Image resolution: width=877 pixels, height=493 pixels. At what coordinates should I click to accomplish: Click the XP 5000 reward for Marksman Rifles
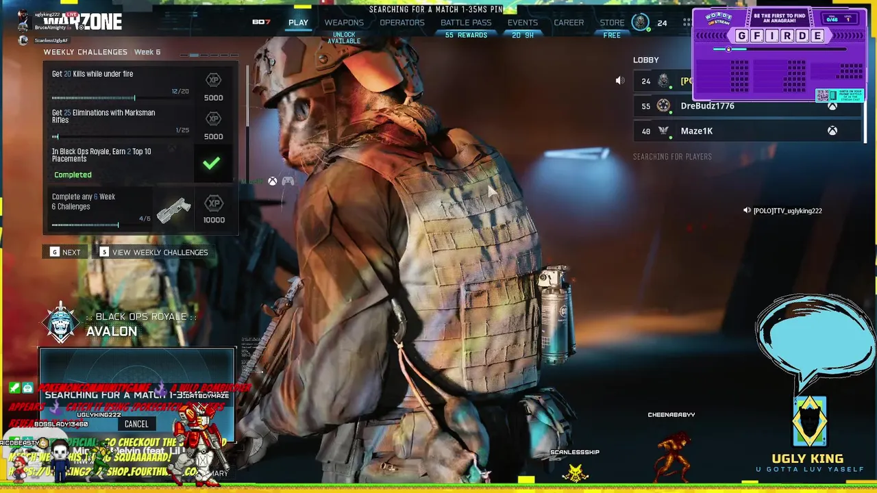click(x=213, y=125)
